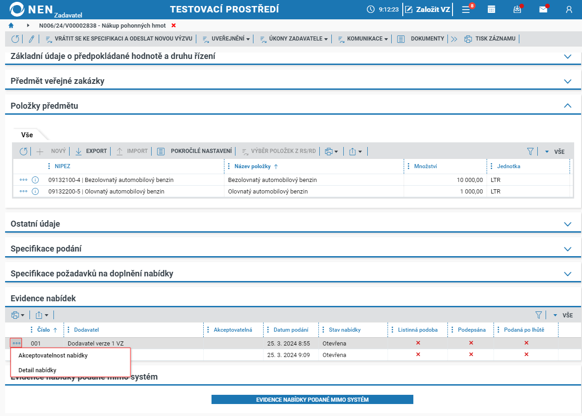
Task: Click Pokročilé nastavení in items toolbar
Action: [194, 151]
